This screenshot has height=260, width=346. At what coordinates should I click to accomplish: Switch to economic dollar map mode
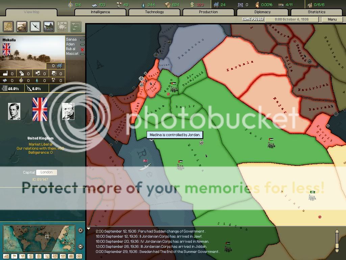click(x=30, y=256)
